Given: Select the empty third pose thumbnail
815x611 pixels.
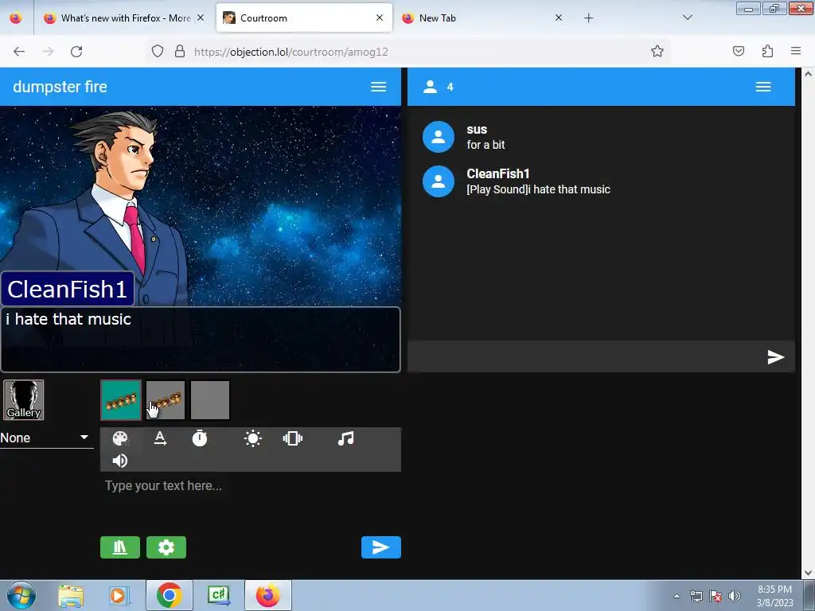Looking at the screenshot, I should coord(210,400).
